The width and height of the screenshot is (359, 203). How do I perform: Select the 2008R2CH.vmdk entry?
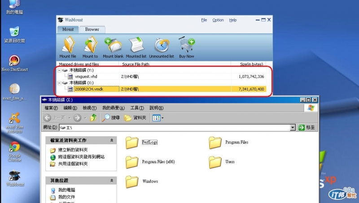[89, 89]
